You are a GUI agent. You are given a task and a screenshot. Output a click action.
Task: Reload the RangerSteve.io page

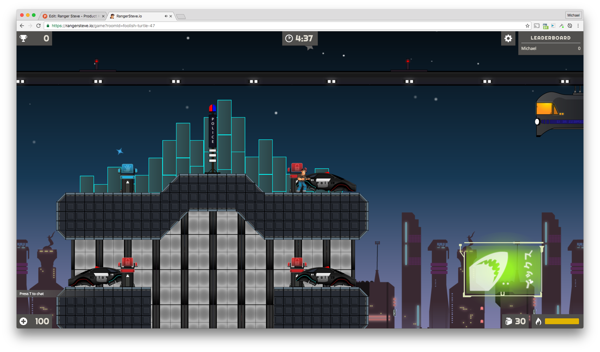38,26
